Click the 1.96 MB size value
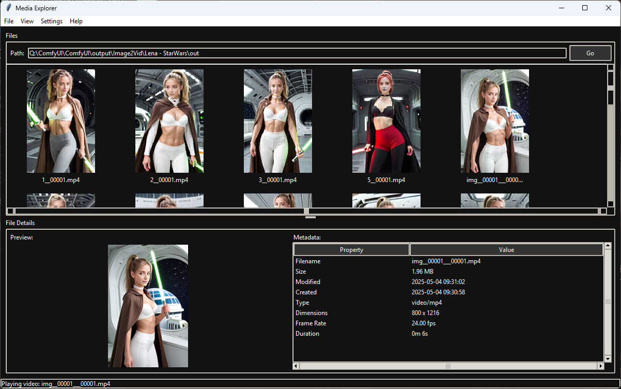Screen dimensions: 621x389 point(422,272)
